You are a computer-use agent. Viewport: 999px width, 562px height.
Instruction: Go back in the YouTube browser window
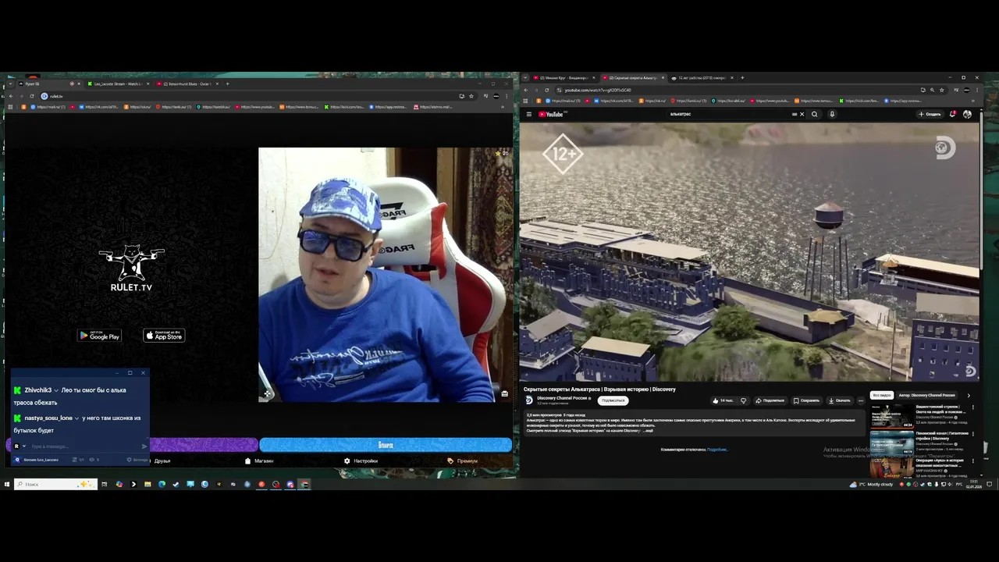tap(526, 90)
